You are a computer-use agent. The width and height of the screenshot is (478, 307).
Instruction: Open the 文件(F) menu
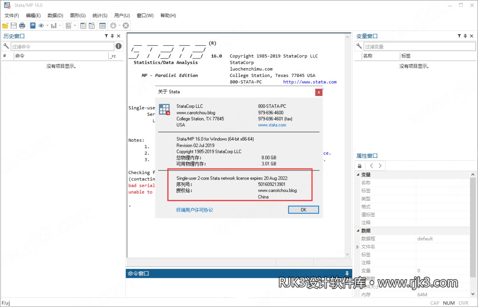pos(12,16)
